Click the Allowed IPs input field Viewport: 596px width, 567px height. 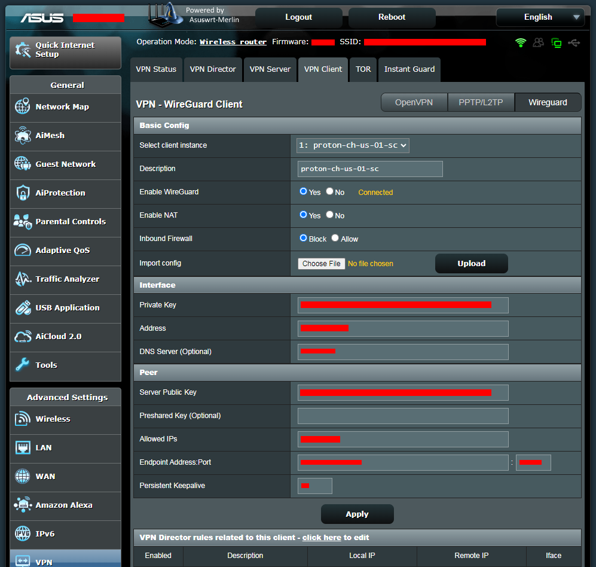click(x=403, y=439)
